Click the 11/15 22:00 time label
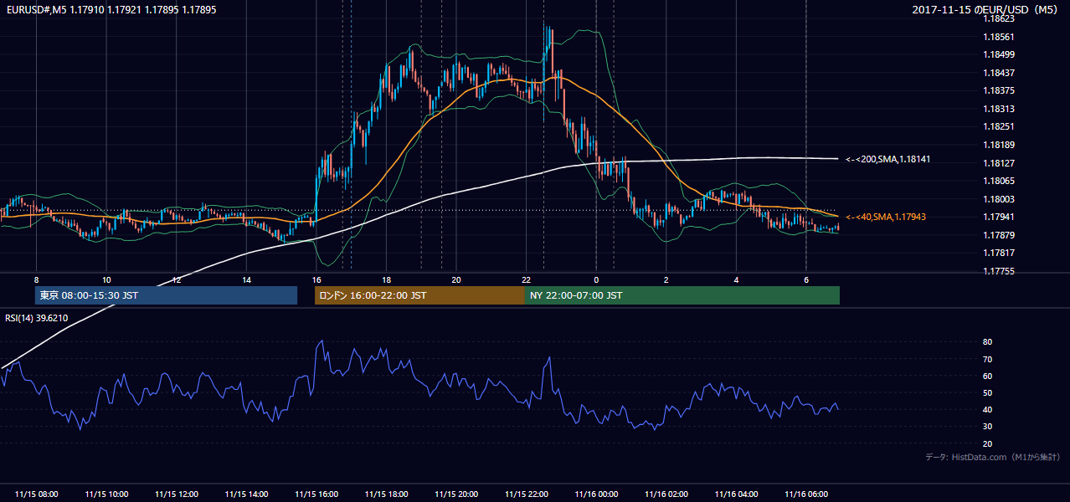The height and width of the screenshot is (502, 1070). (527, 494)
